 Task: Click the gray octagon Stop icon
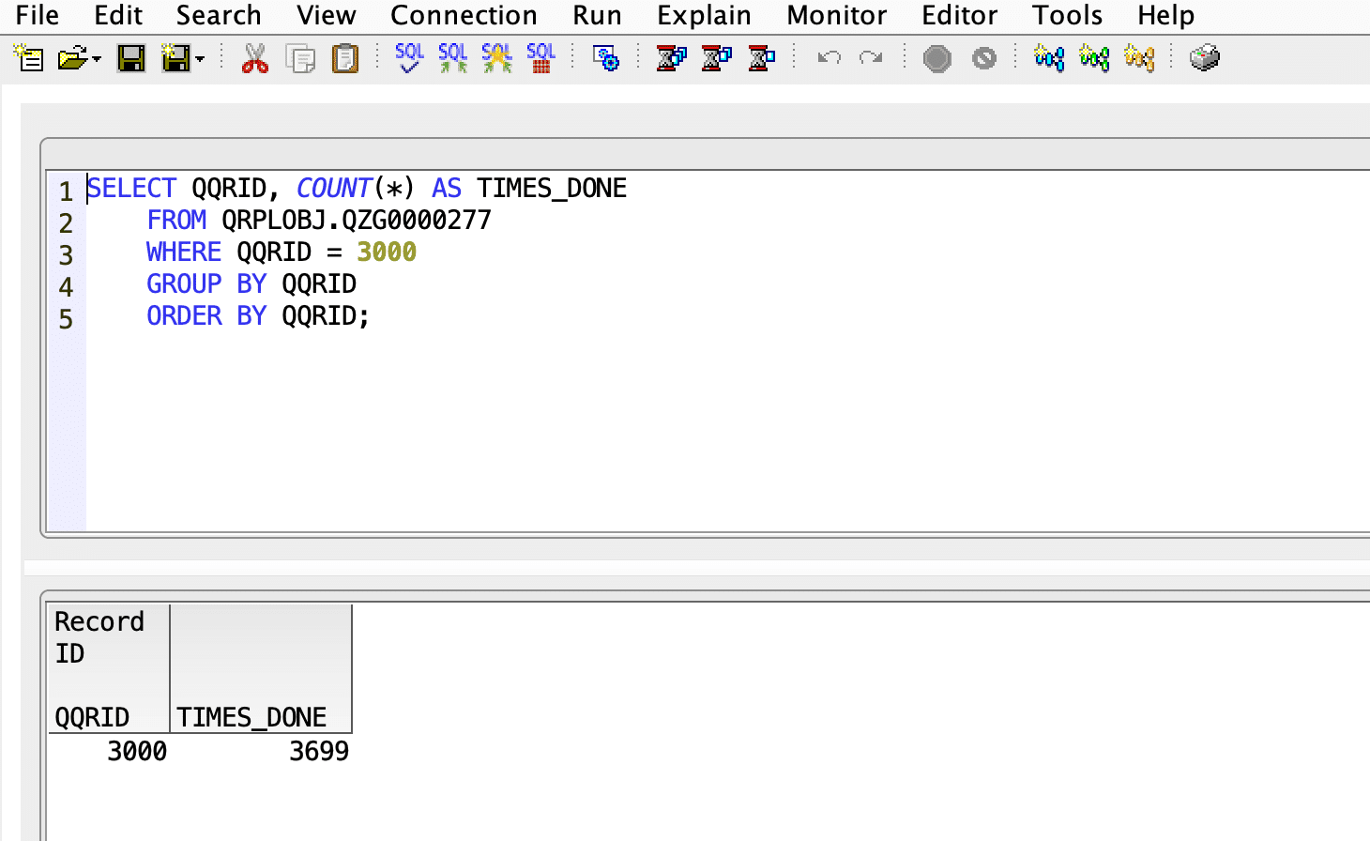[x=936, y=58]
